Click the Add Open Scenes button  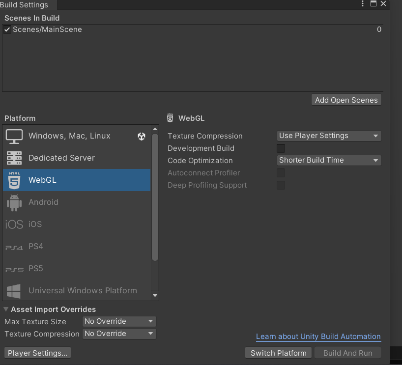[346, 100]
